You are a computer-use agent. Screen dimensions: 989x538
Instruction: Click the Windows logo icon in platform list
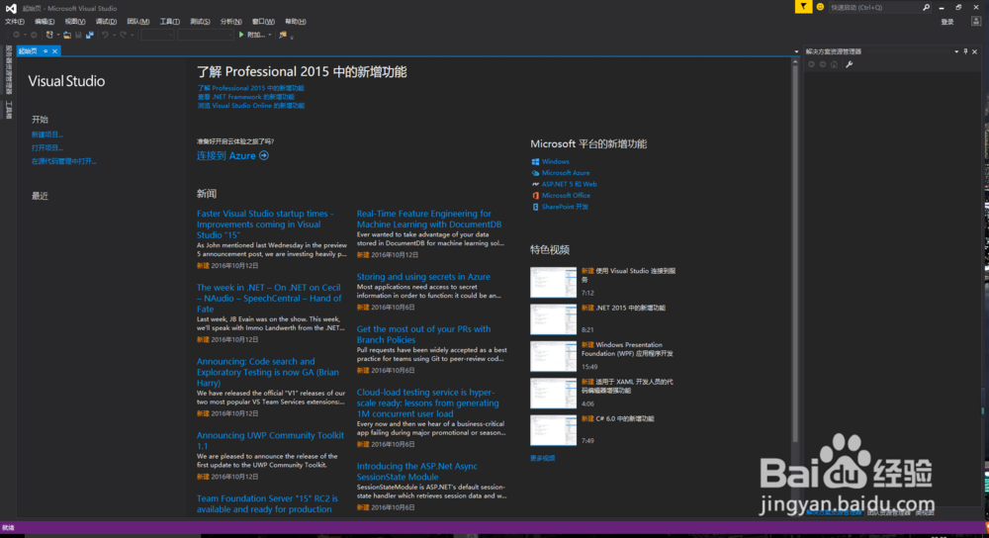click(535, 161)
